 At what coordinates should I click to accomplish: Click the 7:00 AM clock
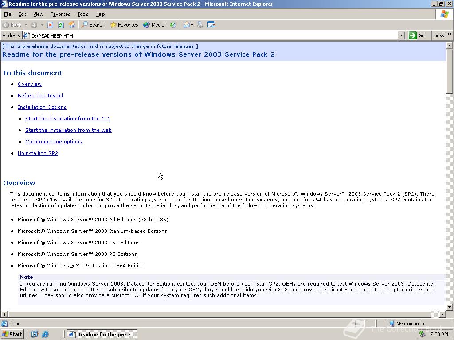pyautogui.click(x=439, y=335)
